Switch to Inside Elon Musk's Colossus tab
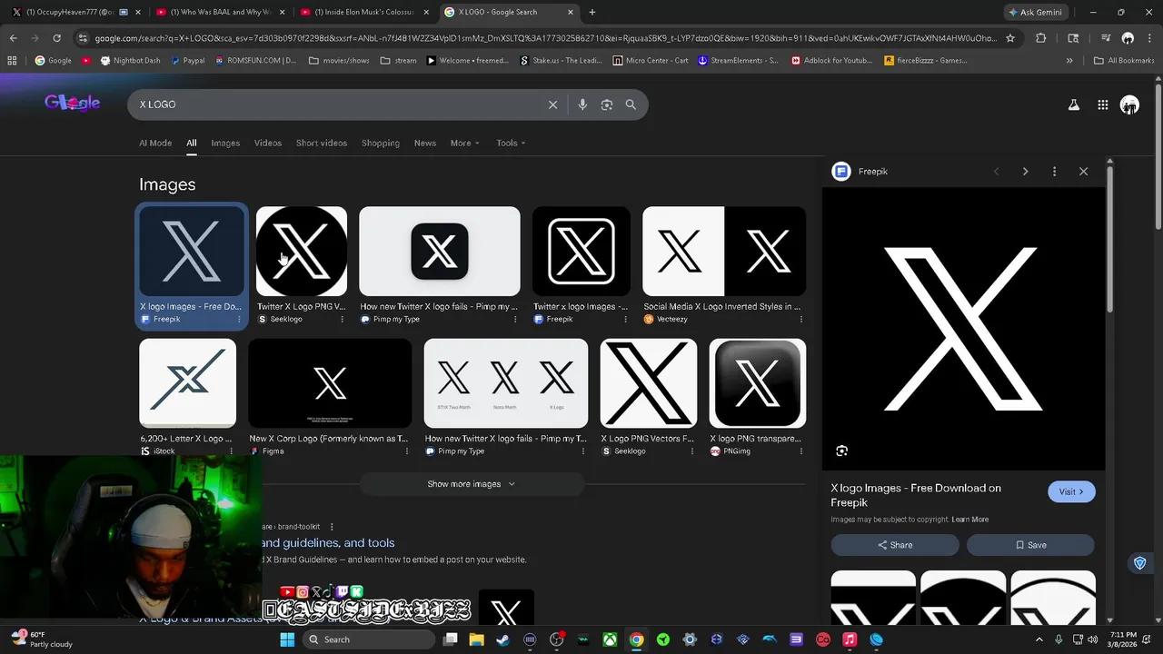This screenshot has width=1163, height=654. click(364, 12)
